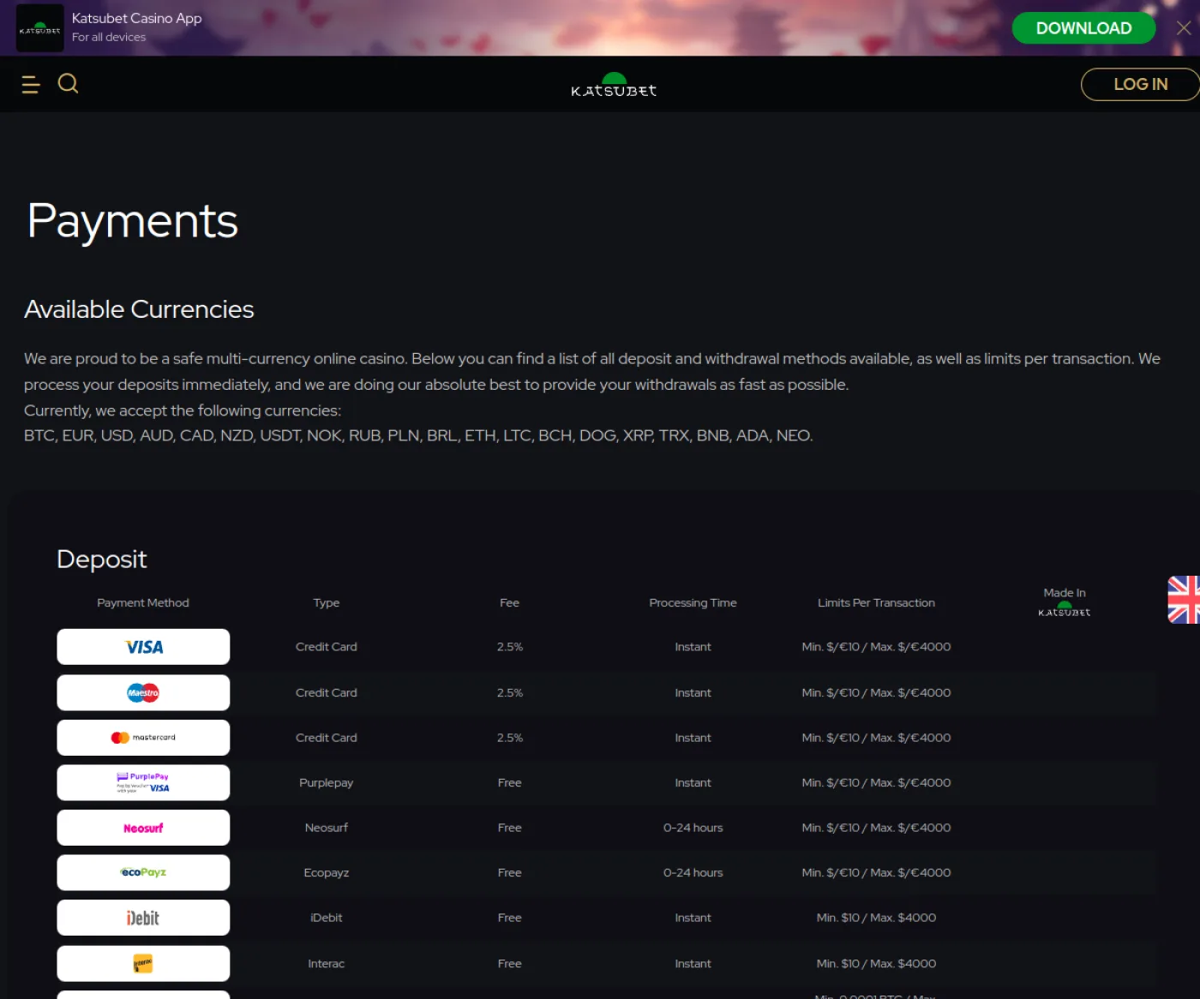Click the 2.5% fee in VISA row

click(x=510, y=647)
